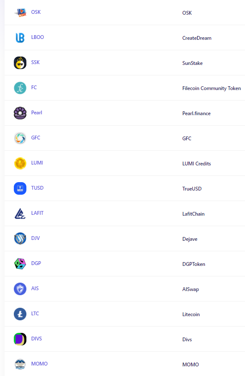This screenshot has height=376, width=245.
Task: Select the LAFIT triangle logo icon
Action: point(20,214)
